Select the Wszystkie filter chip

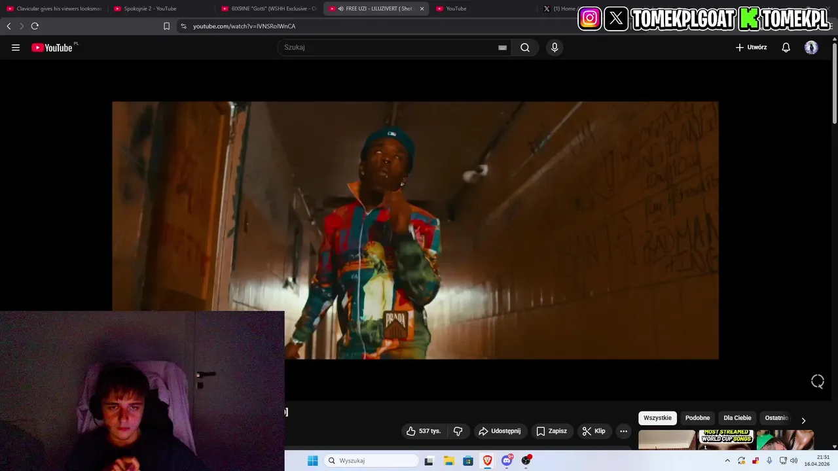[657, 418]
